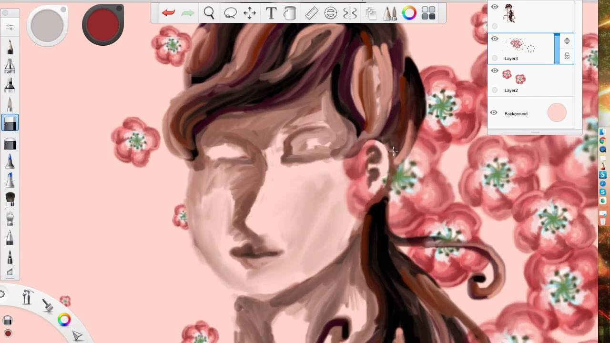This screenshot has height=343, width=610.
Task: Enable the Ruler guide
Action: pos(312,13)
